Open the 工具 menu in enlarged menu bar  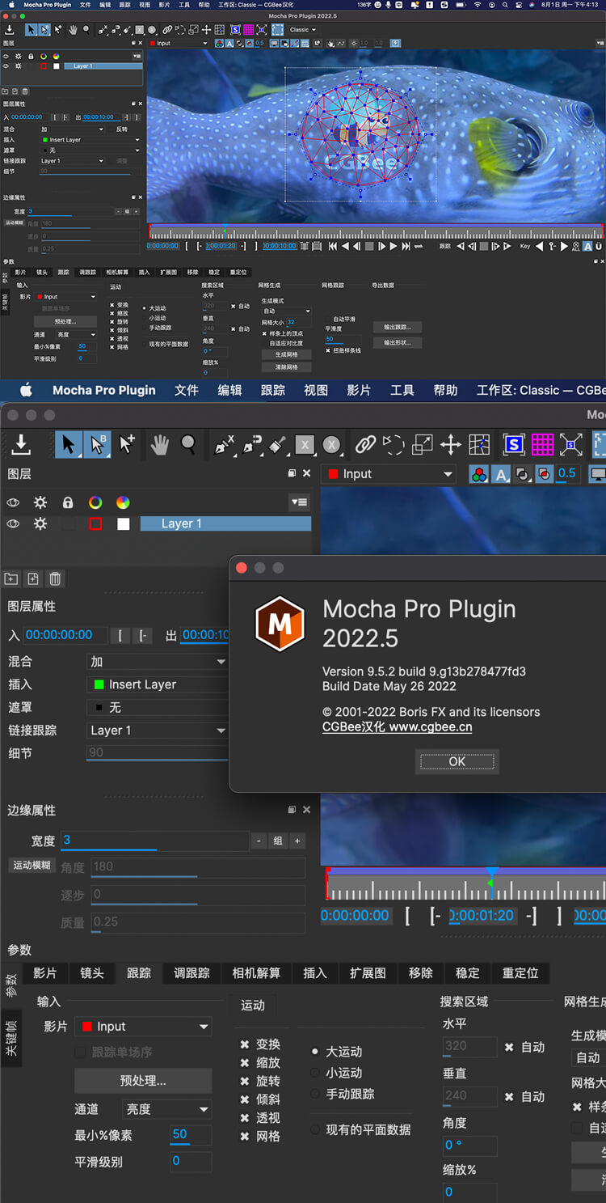tap(402, 390)
